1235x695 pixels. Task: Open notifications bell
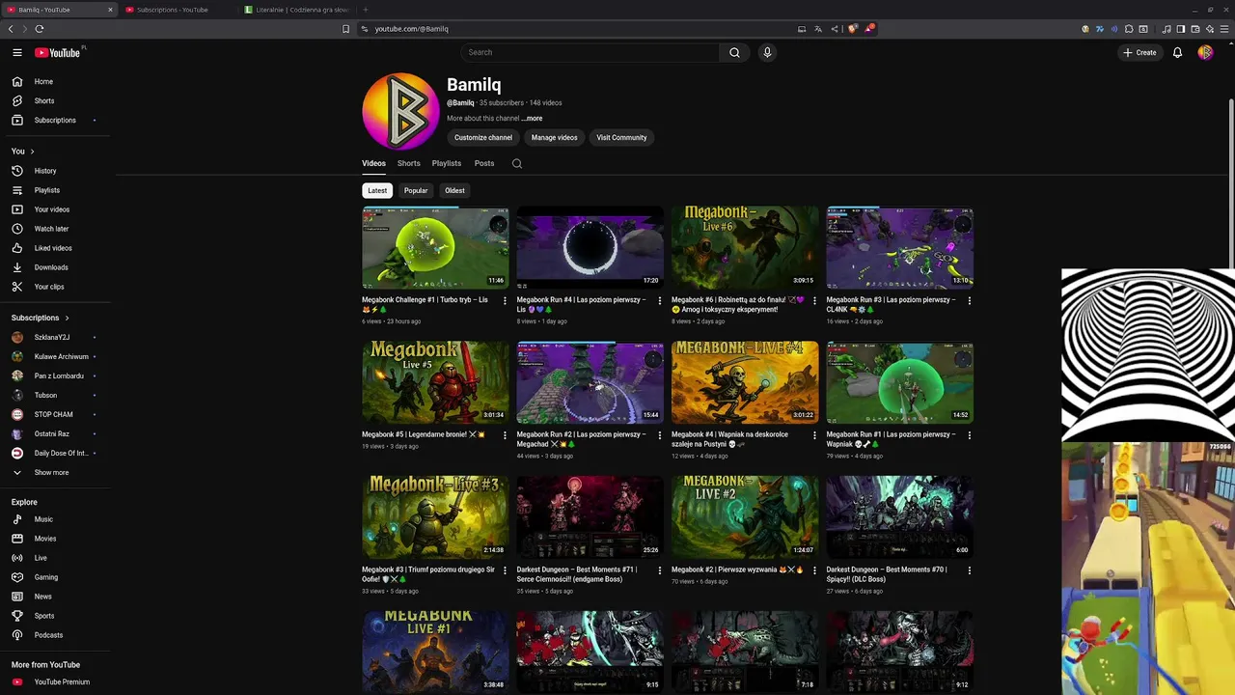[1177, 52]
